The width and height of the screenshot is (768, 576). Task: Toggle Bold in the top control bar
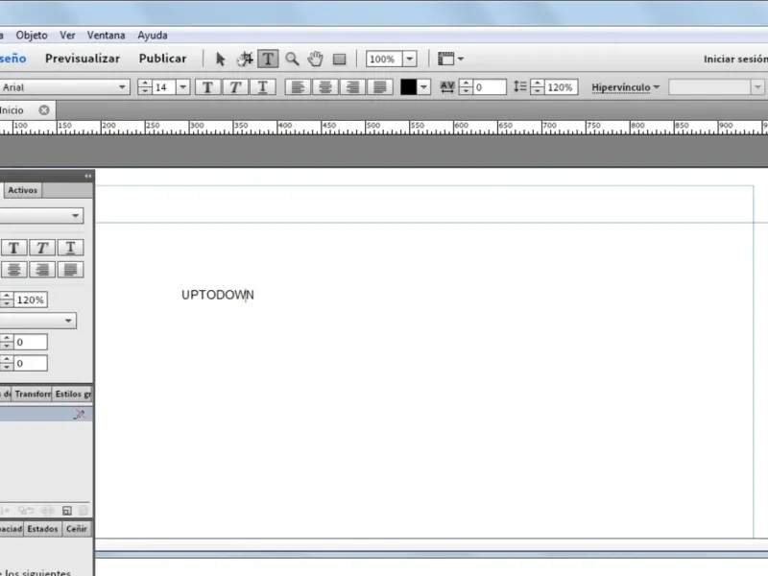pos(207,87)
